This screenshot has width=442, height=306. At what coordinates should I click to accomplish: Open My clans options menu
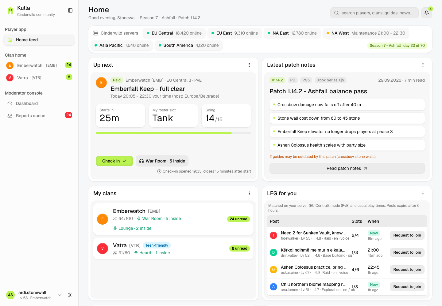point(249,193)
